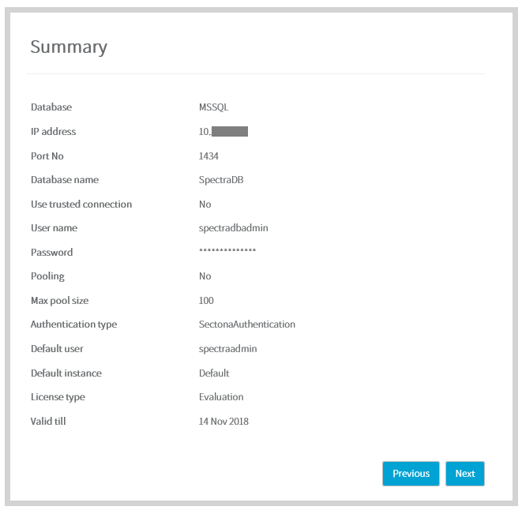Viewport: 522px width, 514px height.
Task: Select the MSSQL database value
Action: click(x=213, y=107)
